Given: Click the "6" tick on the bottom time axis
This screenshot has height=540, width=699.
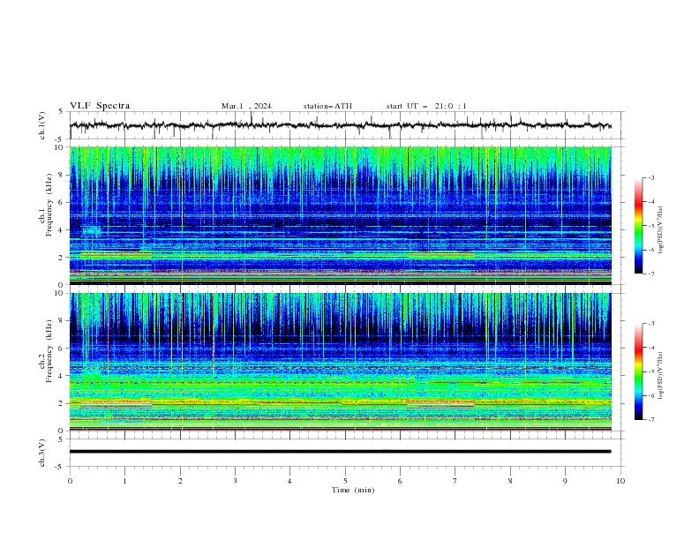Looking at the screenshot, I should pyautogui.click(x=400, y=481).
